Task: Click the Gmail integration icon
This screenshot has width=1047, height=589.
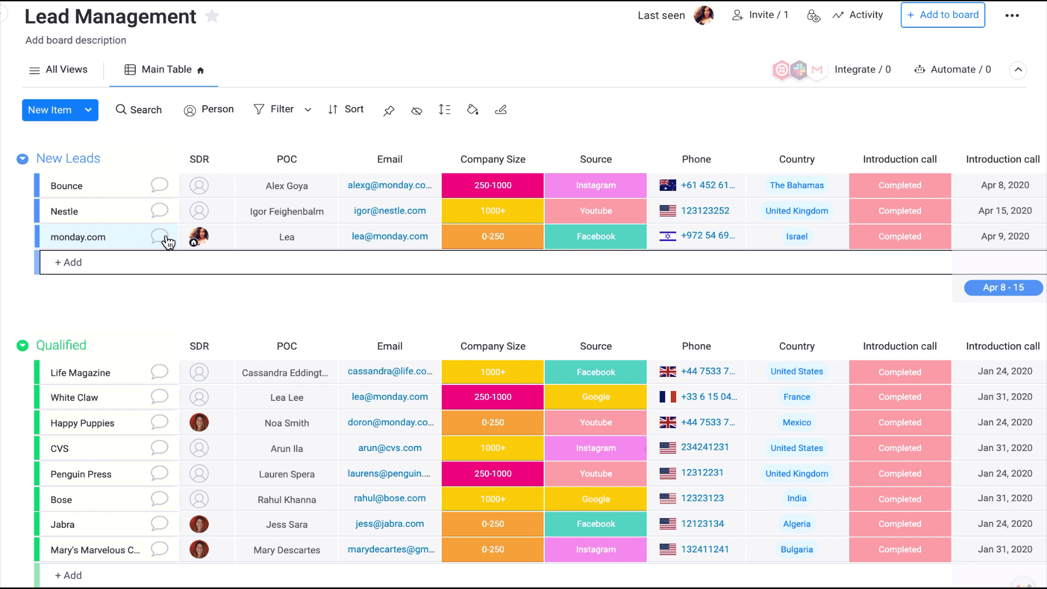Action: pos(816,70)
